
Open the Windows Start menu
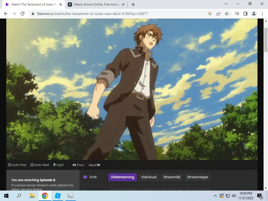tap(6, 196)
